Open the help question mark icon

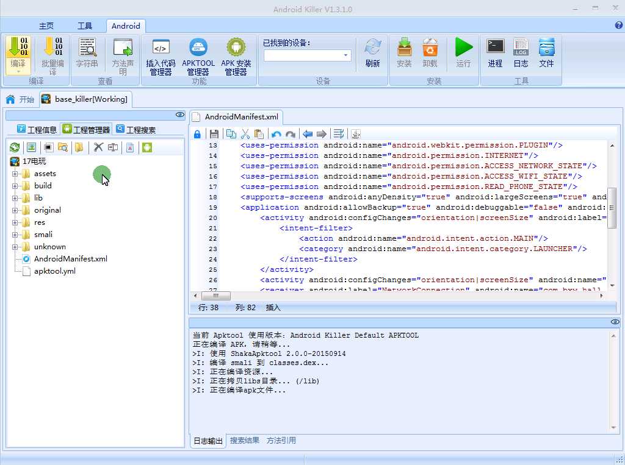[x=619, y=26]
